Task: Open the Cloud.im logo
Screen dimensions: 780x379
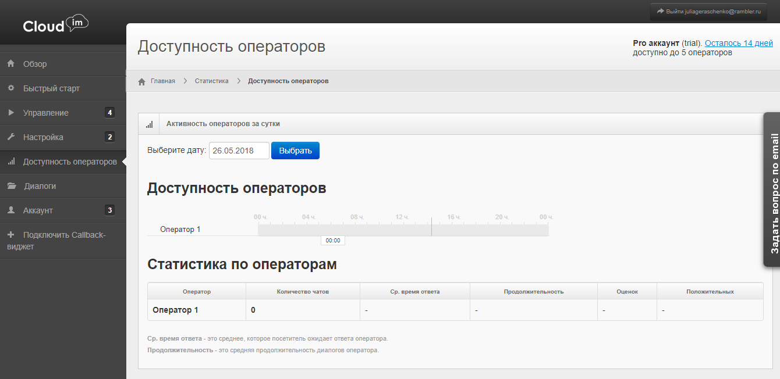Action: pos(55,24)
